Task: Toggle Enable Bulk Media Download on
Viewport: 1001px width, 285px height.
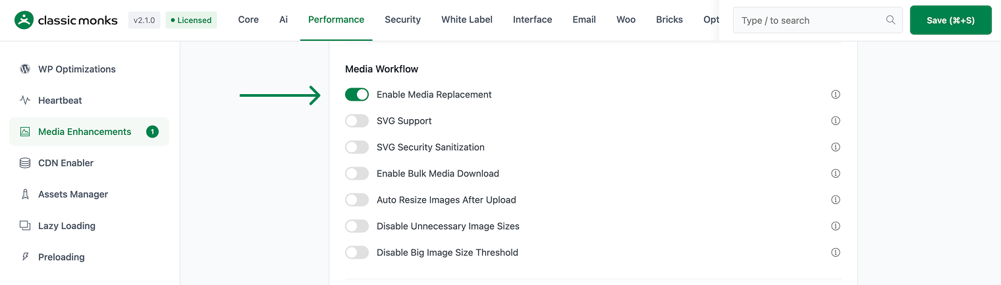Action: (x=357, y=174)
